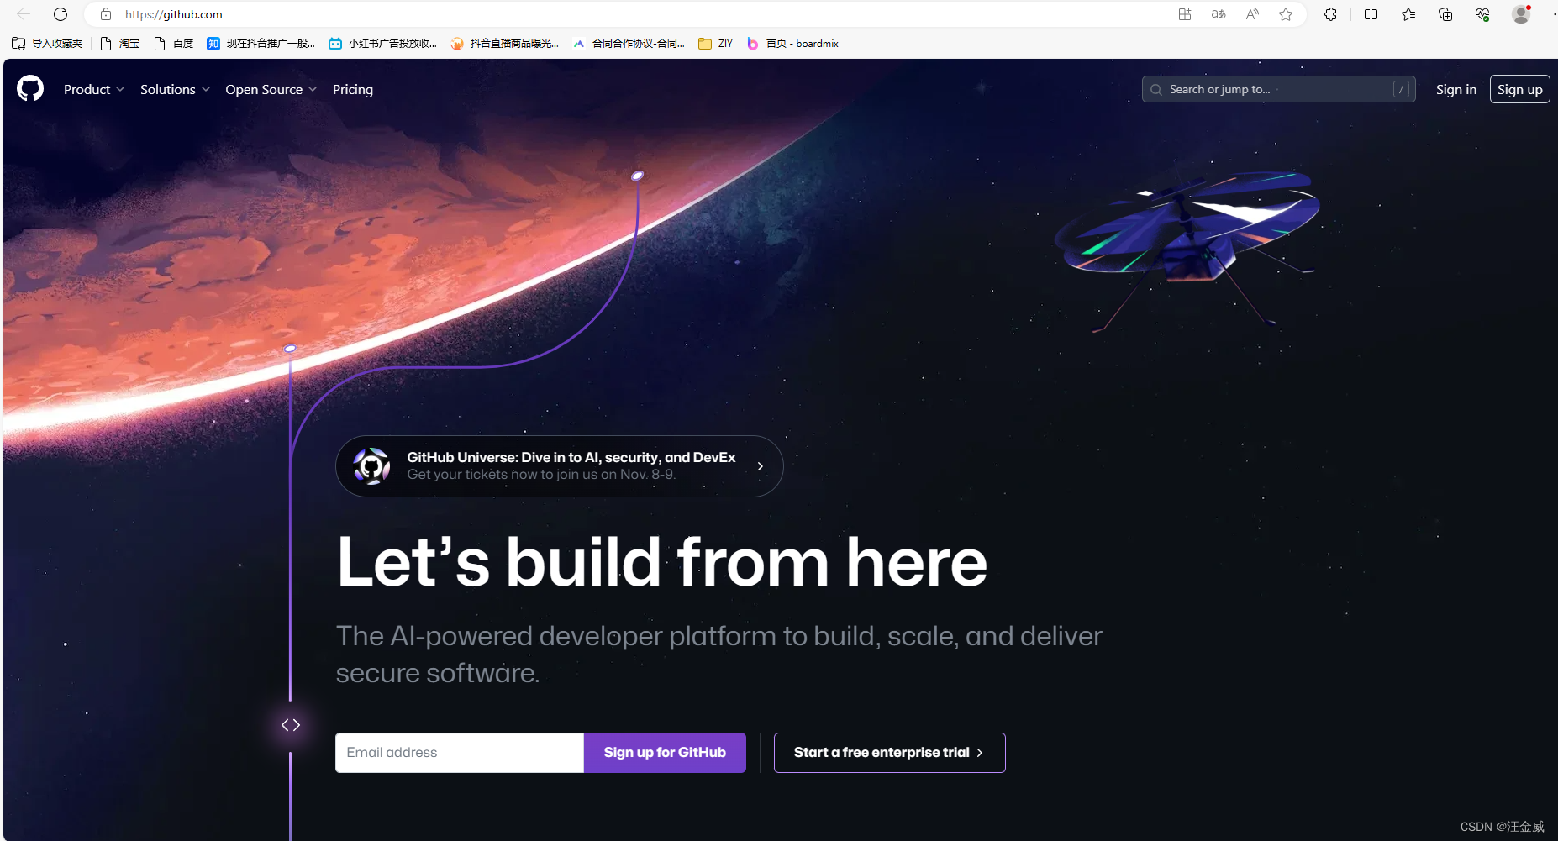Viewport: 1558px width, 841px height.
Task: Add page to favorites star icon
Action: click(1286, 14)
